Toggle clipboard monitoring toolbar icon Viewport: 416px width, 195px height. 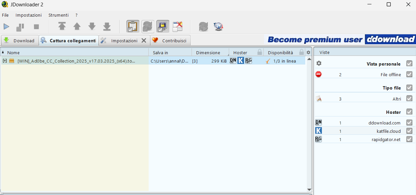133,26
